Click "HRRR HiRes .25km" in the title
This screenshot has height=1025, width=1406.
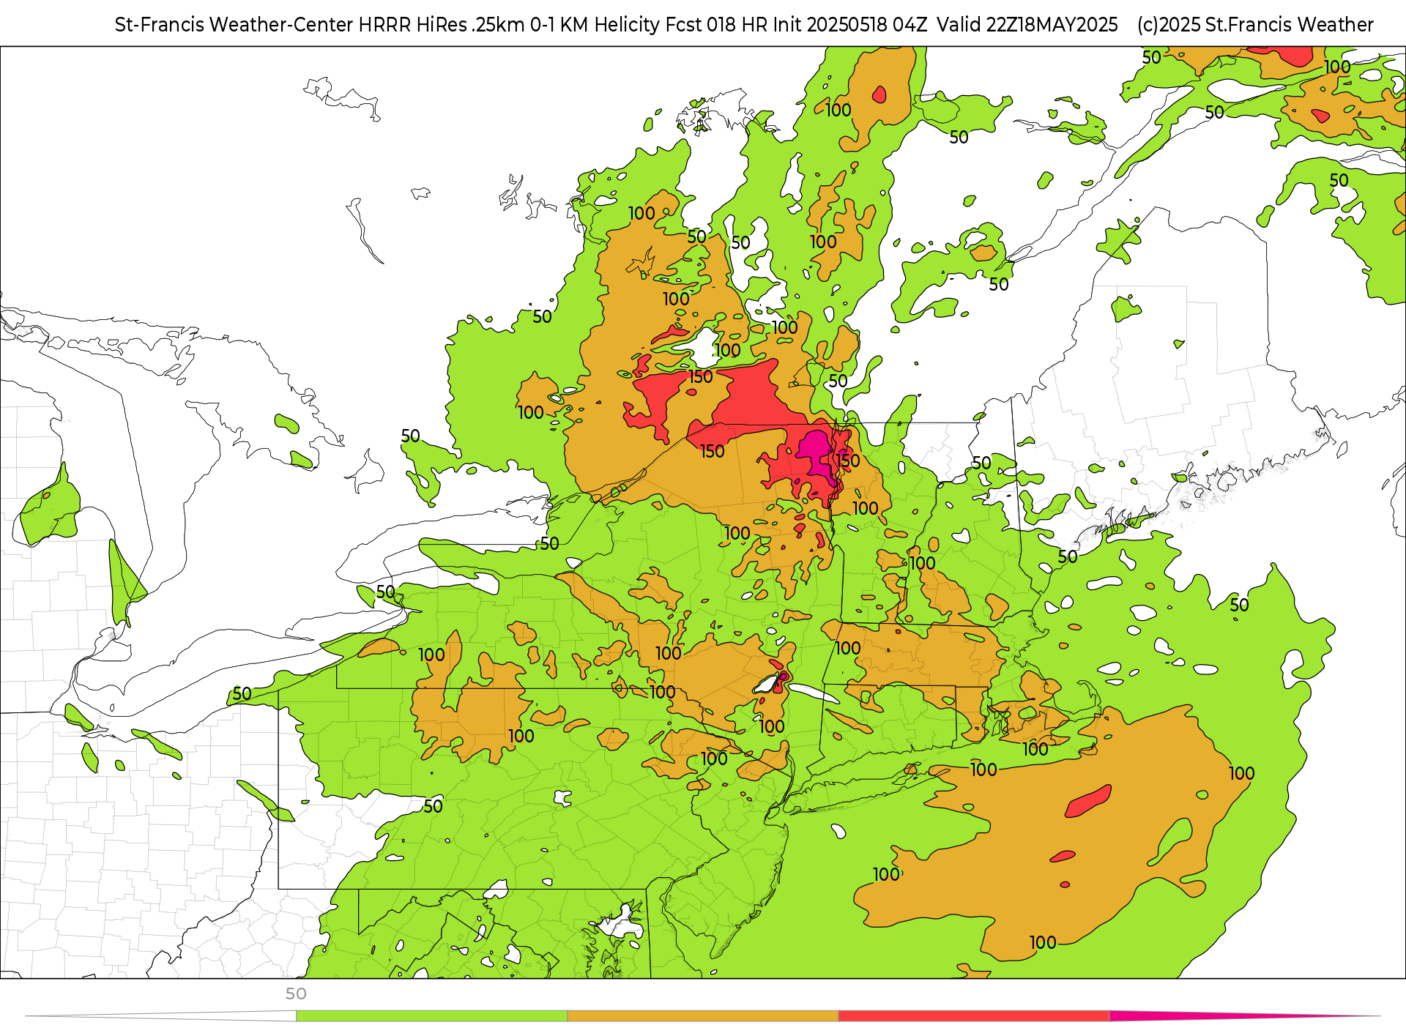[442, 25]
